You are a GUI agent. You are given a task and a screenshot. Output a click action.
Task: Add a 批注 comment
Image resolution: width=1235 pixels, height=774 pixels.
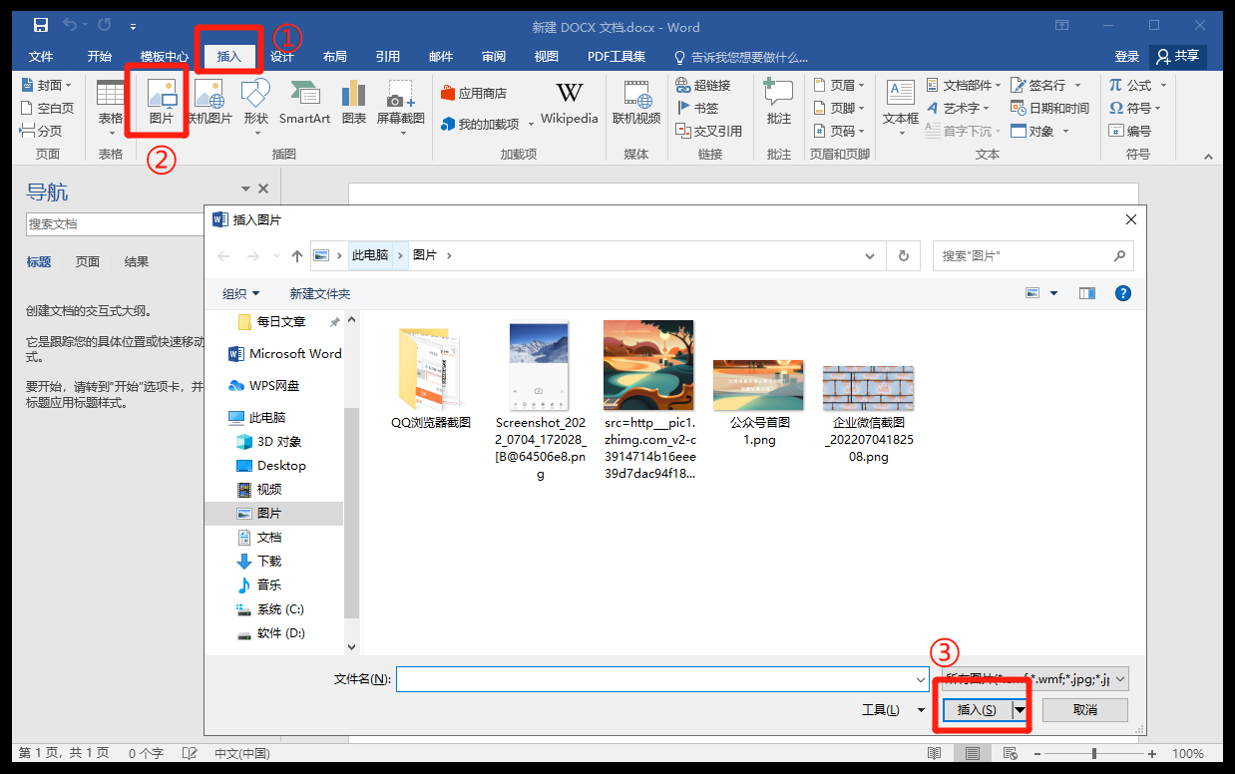(779, 104)
